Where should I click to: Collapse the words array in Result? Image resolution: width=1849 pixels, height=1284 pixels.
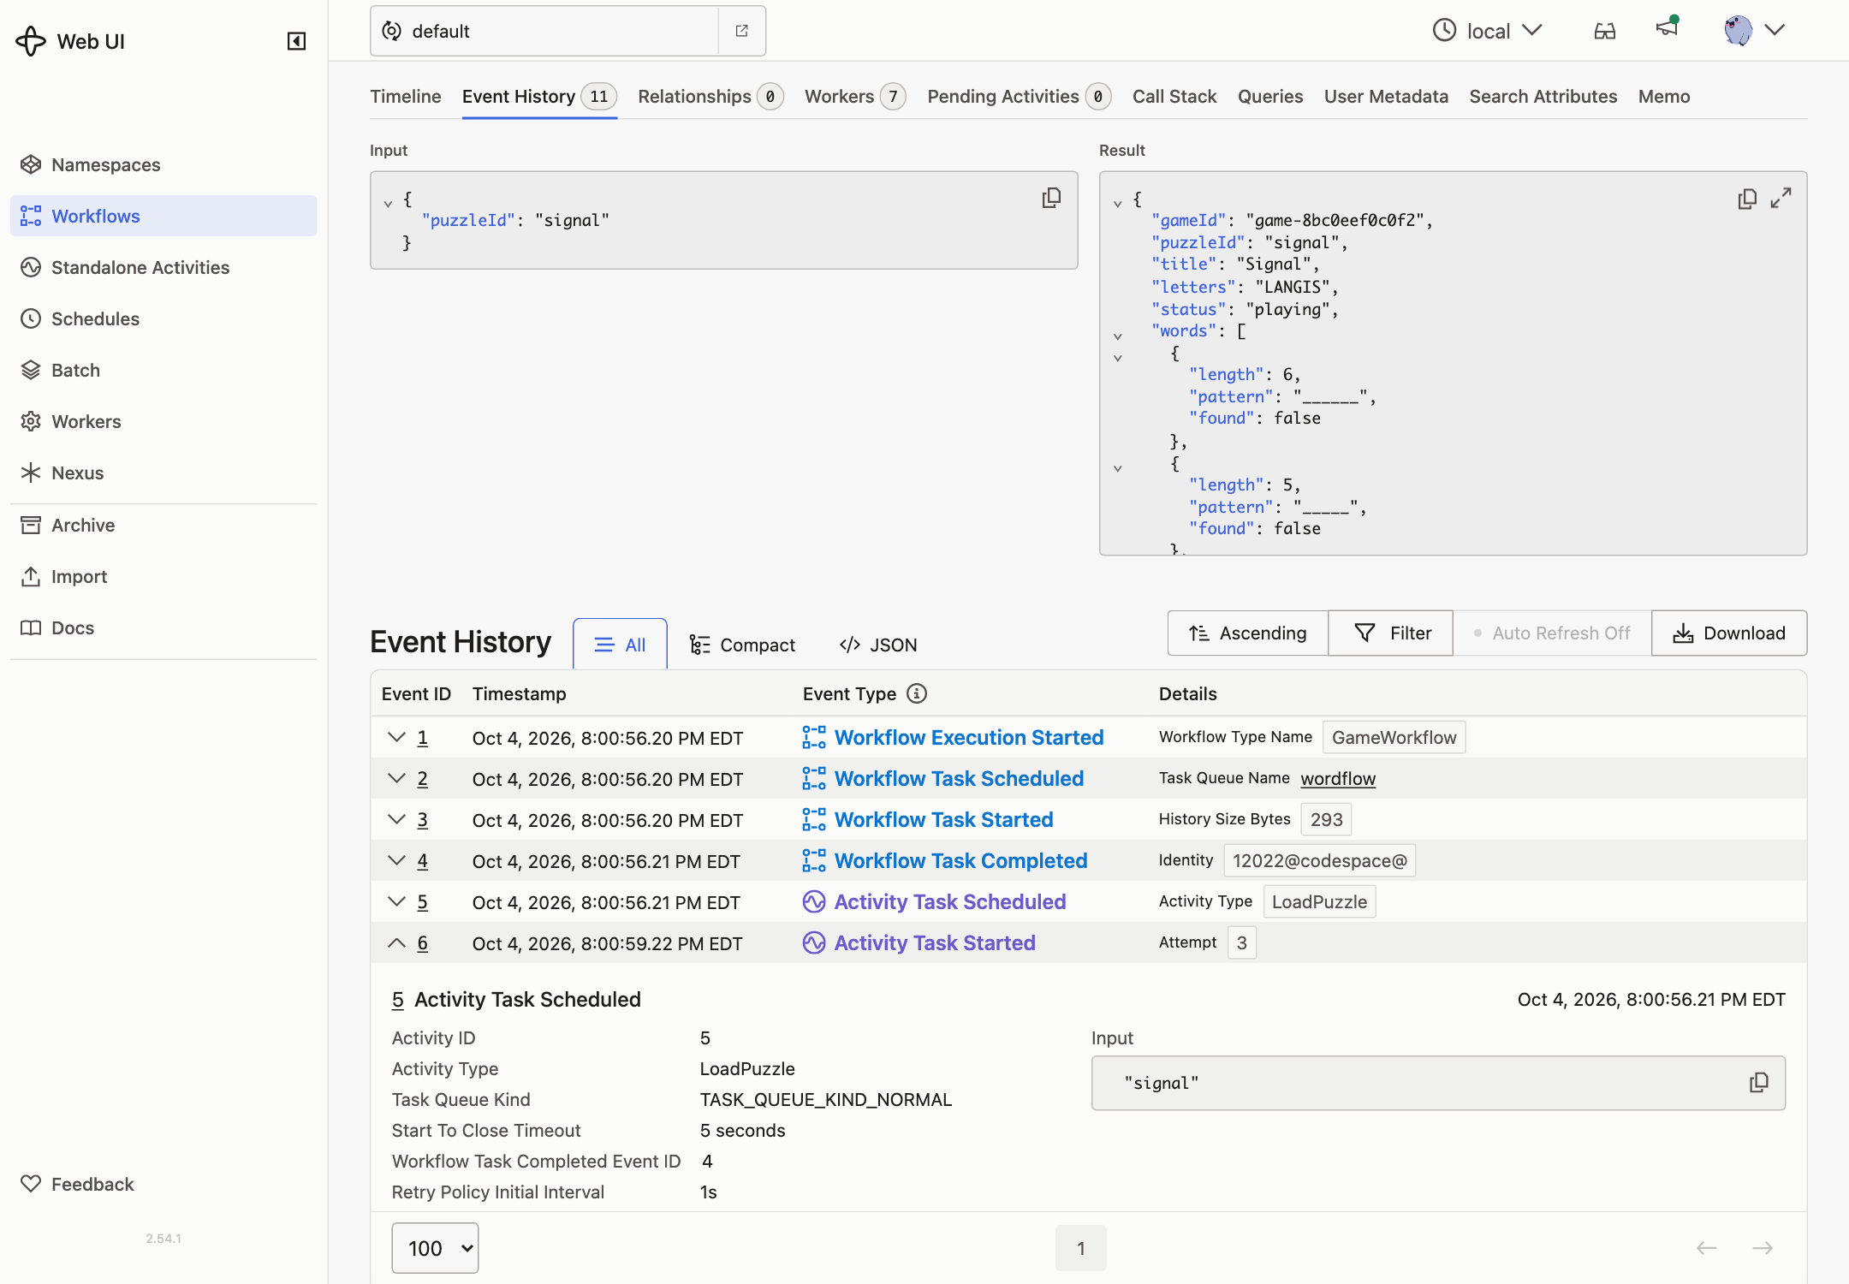1118,336
